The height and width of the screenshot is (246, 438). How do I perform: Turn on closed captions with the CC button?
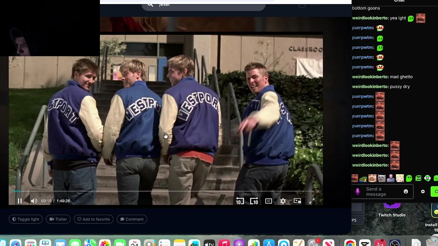click(269, 201)
